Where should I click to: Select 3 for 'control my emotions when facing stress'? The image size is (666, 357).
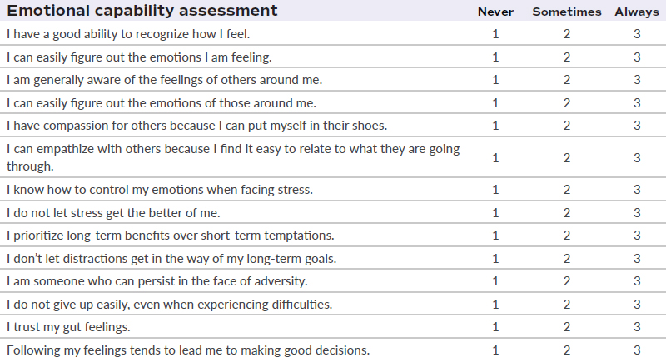[x=637, y=190]
